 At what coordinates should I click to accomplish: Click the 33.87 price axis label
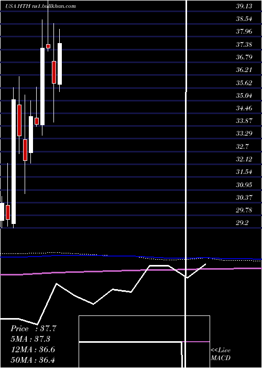(244, 120)
